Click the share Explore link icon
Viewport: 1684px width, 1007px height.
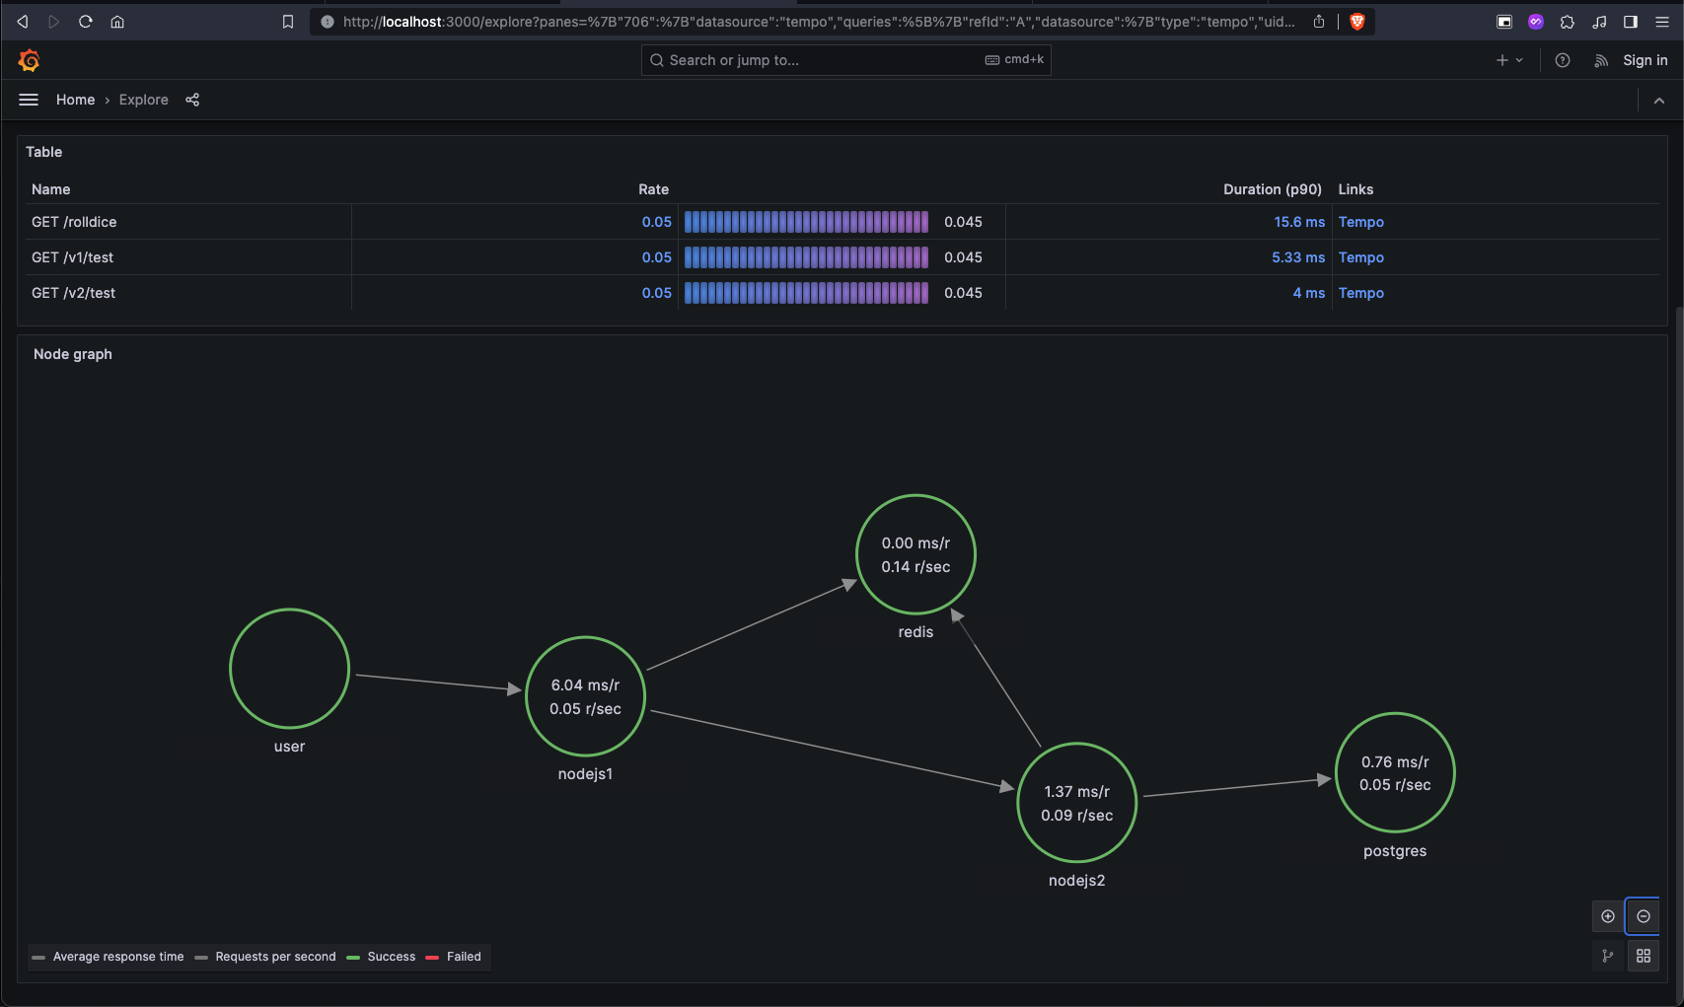[192, 100]
